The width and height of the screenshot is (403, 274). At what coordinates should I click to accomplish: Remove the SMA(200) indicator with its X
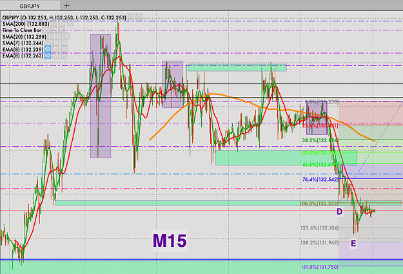pos(70,23)
